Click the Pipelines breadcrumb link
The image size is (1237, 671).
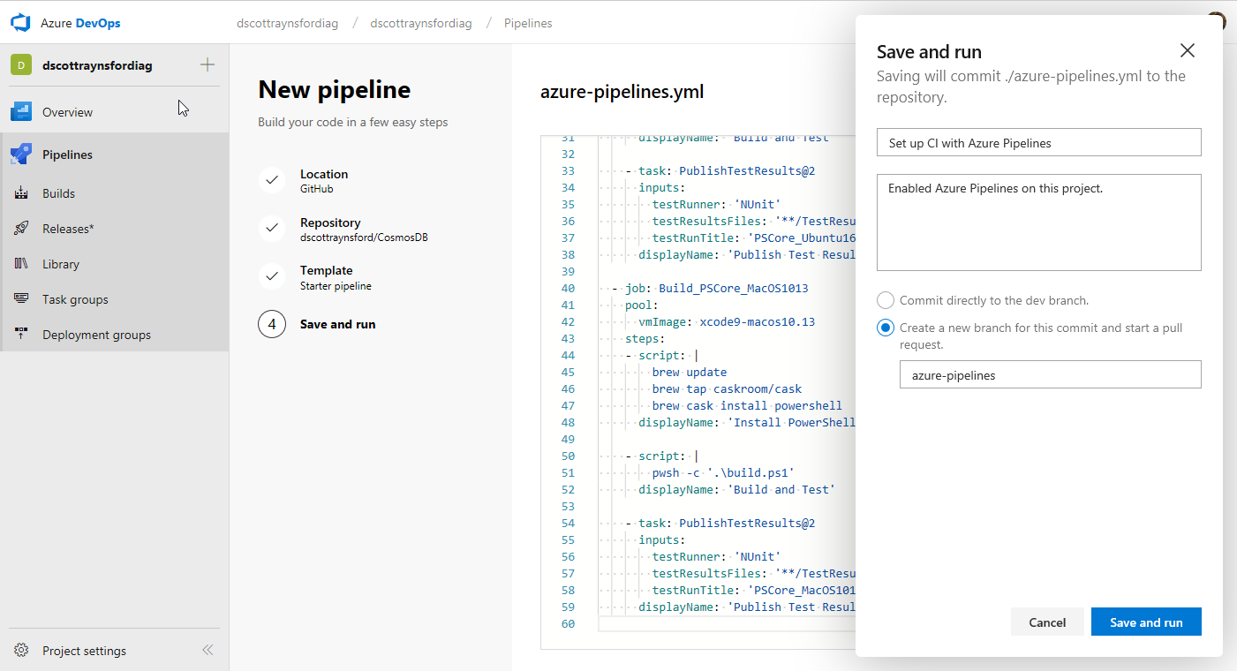pyautogui.click(x=528, y=23)
